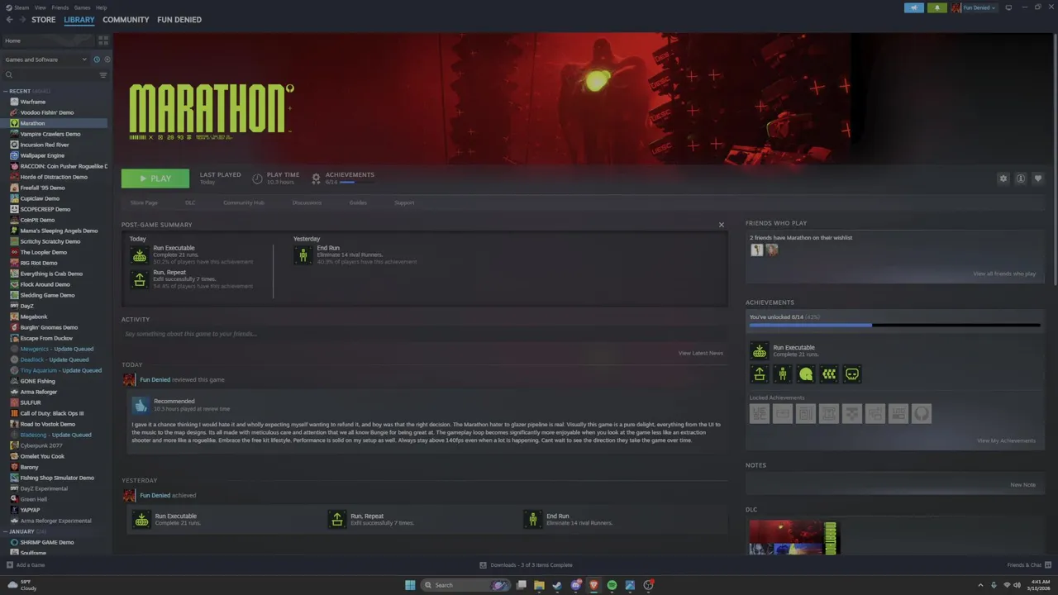Image resolution: width=1058 pixels, height=595 pixels.
Task: Click the achievements progress bar in sidebar
Action: [x=894, y=326]
